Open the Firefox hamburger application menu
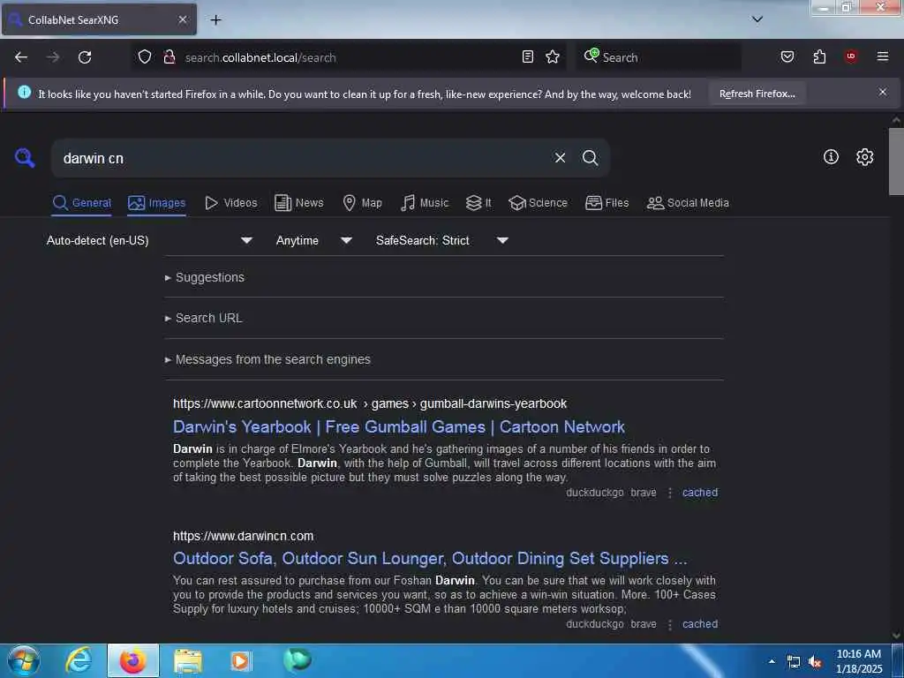 [883, 56]
